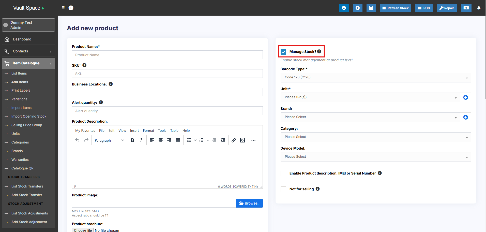Toggle italic formatting in editor
This screenshot has width=486, height=232.
point(141,140)
